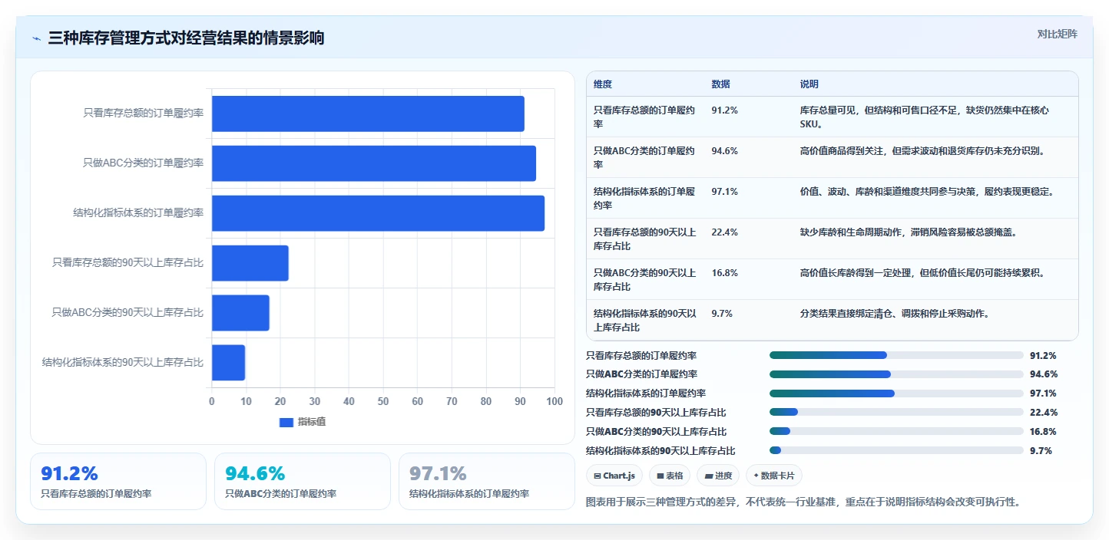Click the 97.1% data card
Viewport: 1109px width, 540px height.
click(487, 481)
